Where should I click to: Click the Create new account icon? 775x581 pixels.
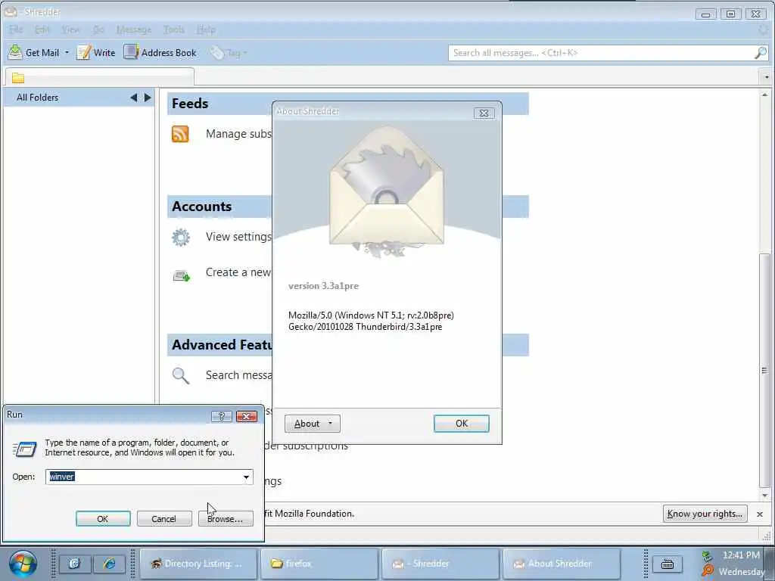[182, 275]
